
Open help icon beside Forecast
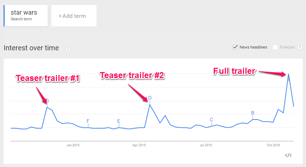(x=300, y=47)
